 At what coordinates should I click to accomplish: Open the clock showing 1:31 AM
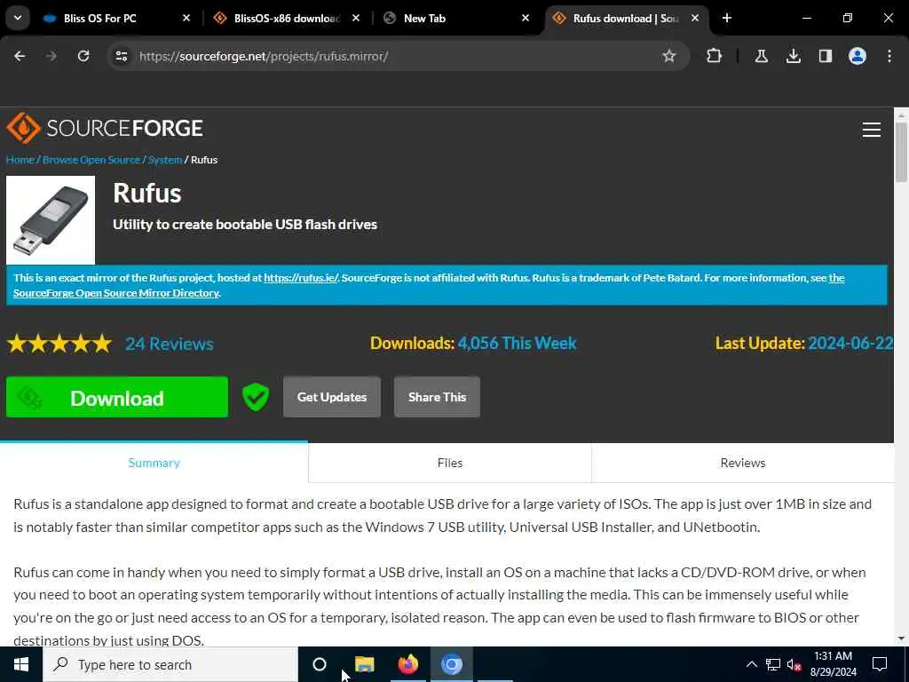coord(833,664)
